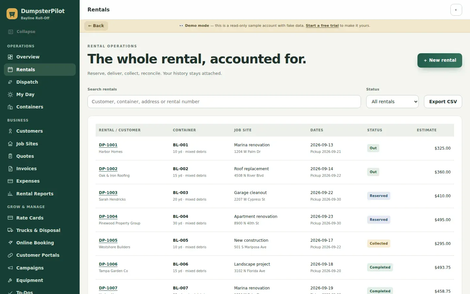
Task: Click the Rentals calendar icon
Action: [10, 70]
